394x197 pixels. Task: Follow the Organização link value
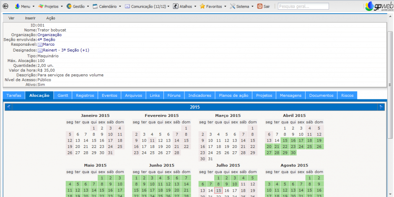coord(49,35)
